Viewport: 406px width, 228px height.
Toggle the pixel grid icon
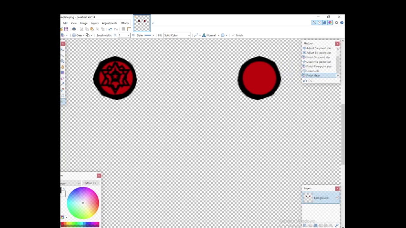[x=123, y=29]
